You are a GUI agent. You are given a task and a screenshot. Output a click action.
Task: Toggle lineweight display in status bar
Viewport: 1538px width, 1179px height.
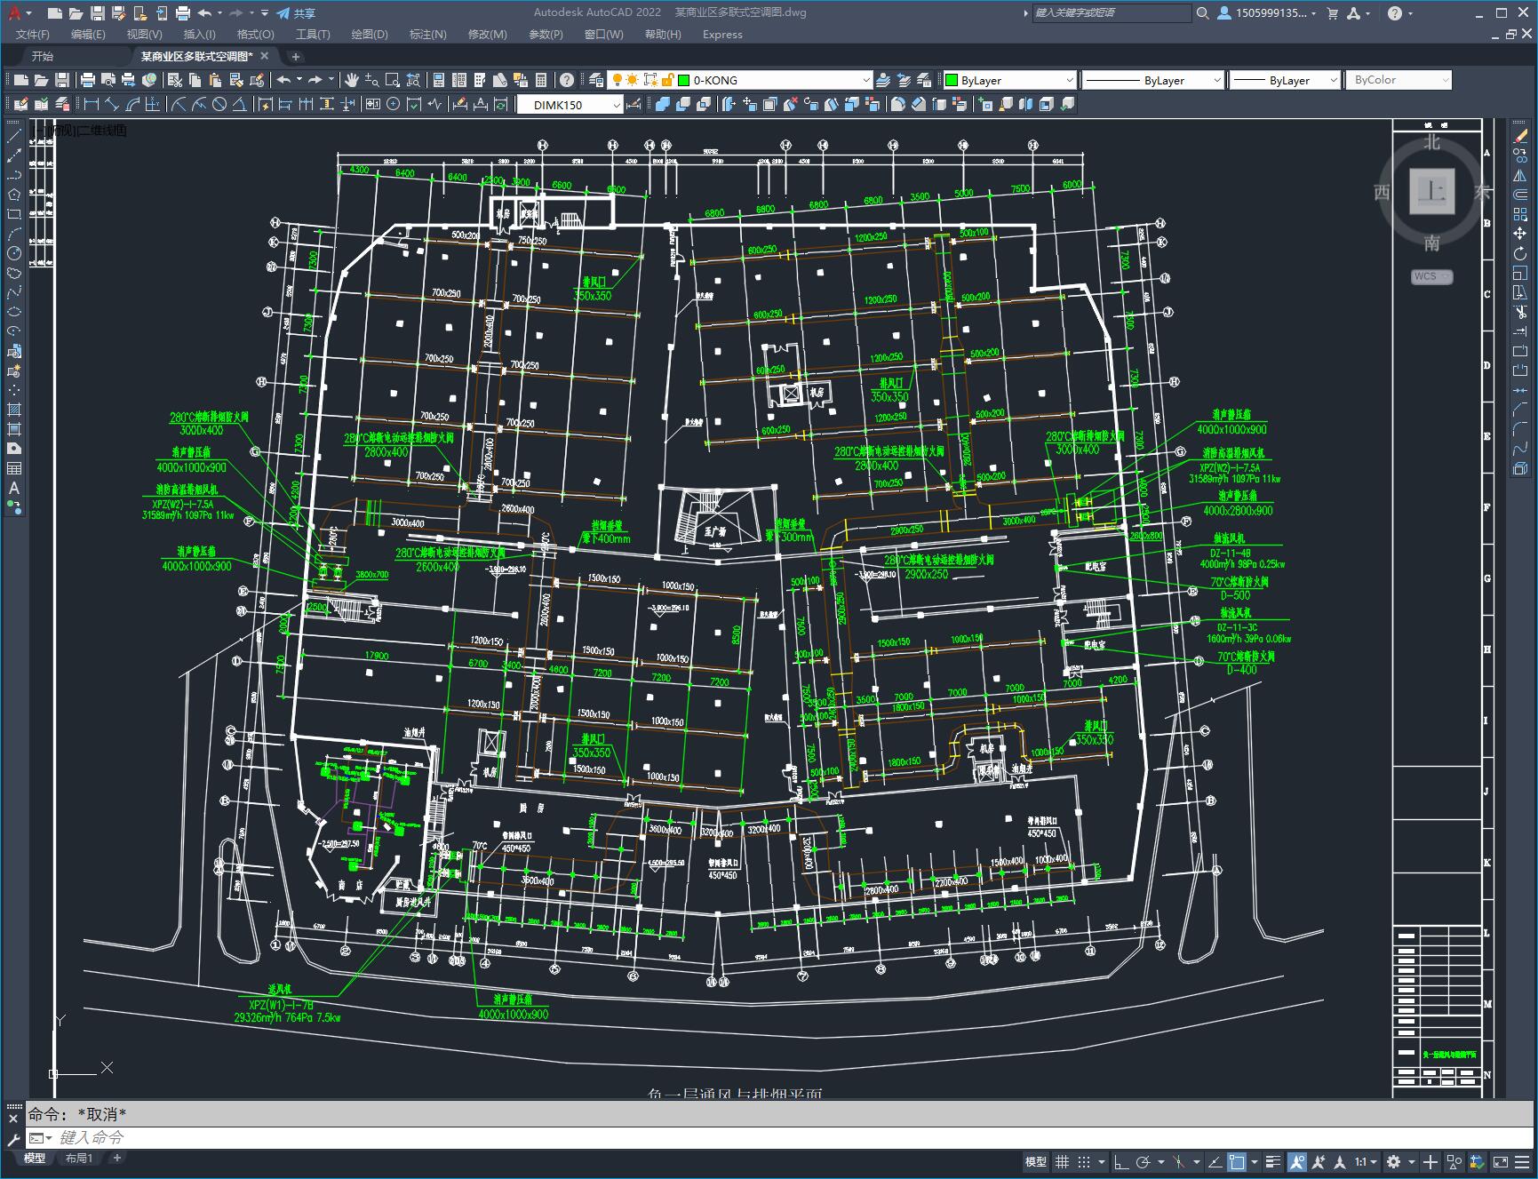coord(1273,1161)
